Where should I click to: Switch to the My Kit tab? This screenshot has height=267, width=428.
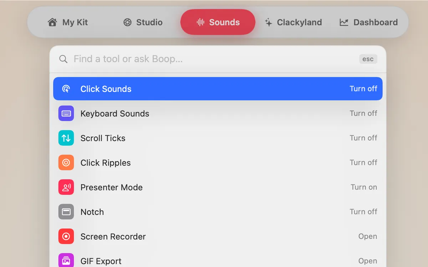pyautogui.click(x=68, y=22)
